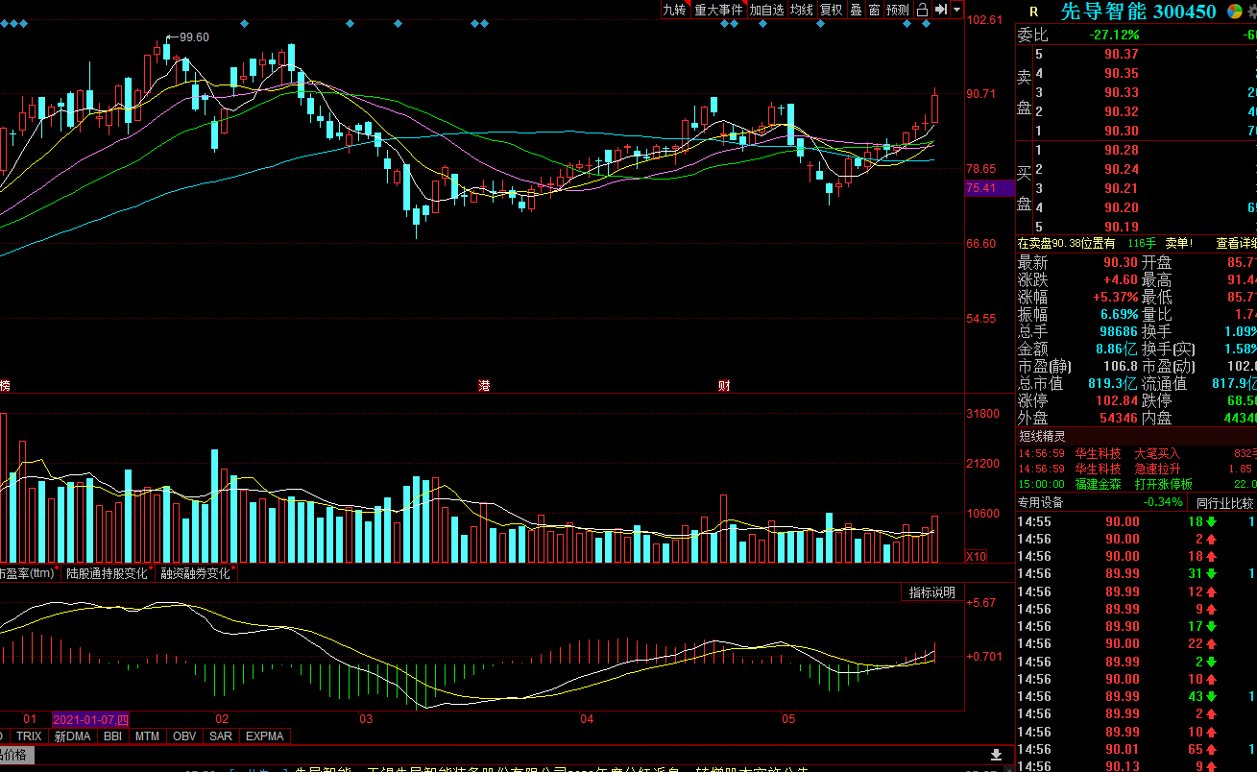Click 华生科技 大笔买入 alert row
This screenshot has width=1257, height=772.
coord(1136,453)
